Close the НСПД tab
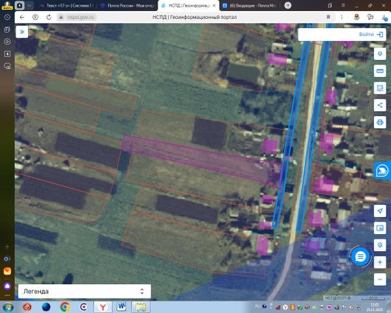 (x=214, y=5)
